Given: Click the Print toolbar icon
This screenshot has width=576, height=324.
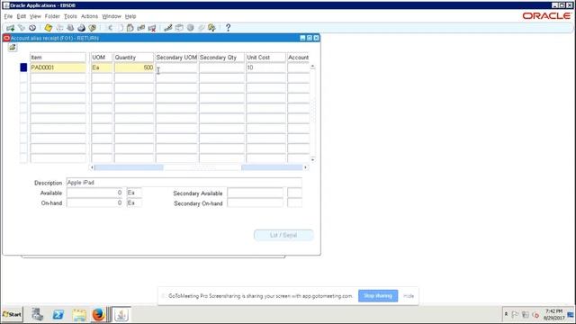Looking at the screenshot, I should coord(81,28).
